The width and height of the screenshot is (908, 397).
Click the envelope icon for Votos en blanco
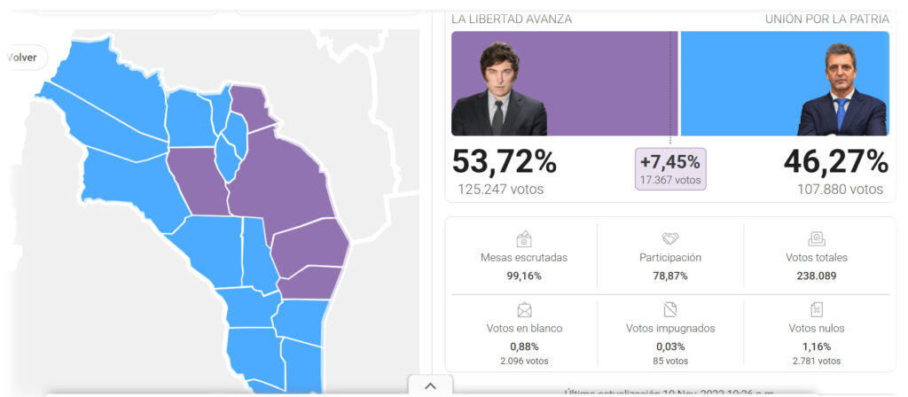[x=524, y=309]
